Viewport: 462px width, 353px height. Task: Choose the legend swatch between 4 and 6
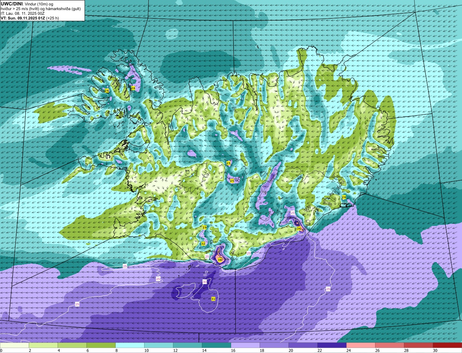[72, 345]
